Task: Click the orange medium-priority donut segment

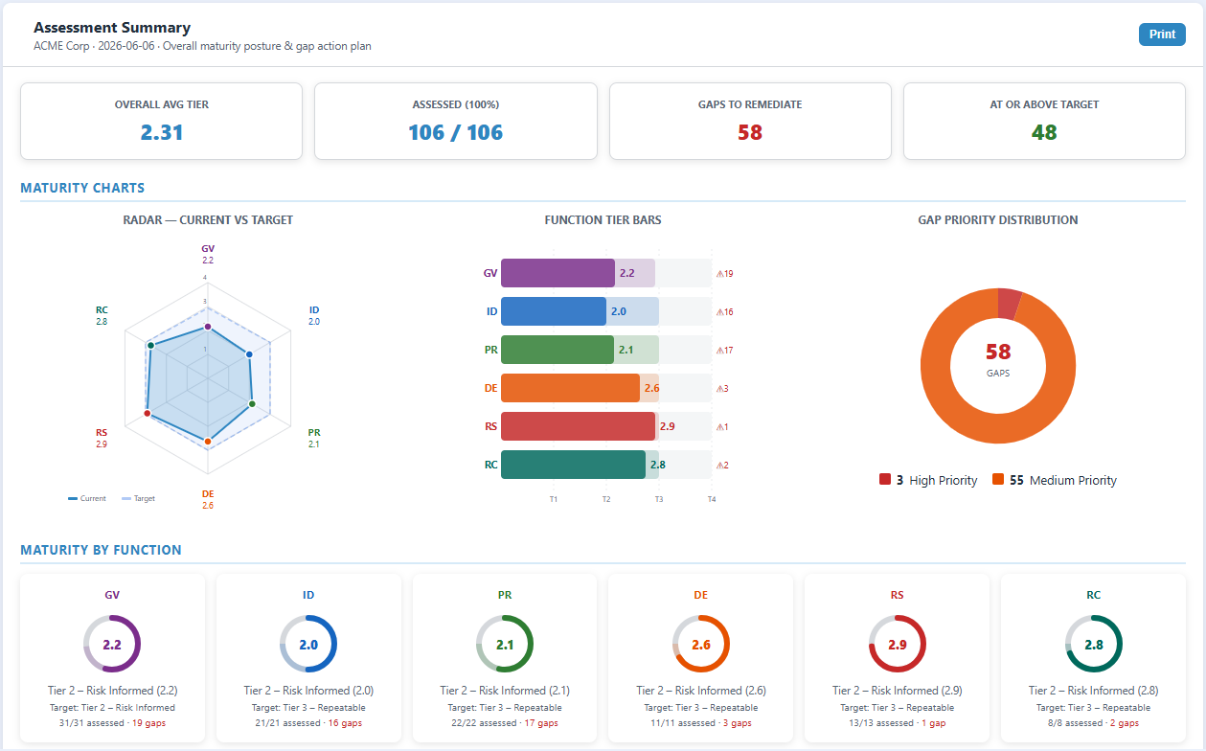Action: tap(998, 428)
